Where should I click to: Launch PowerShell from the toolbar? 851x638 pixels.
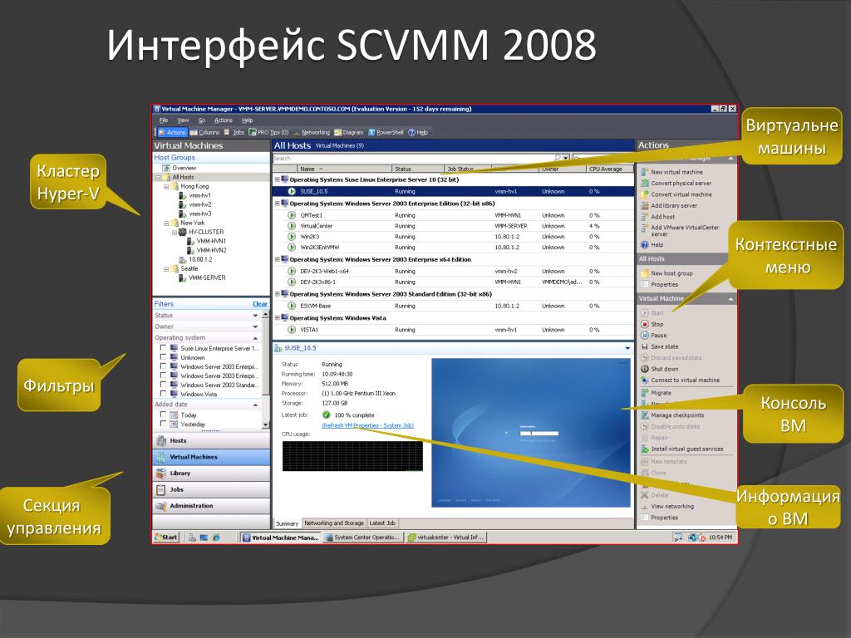click(386, 132)
